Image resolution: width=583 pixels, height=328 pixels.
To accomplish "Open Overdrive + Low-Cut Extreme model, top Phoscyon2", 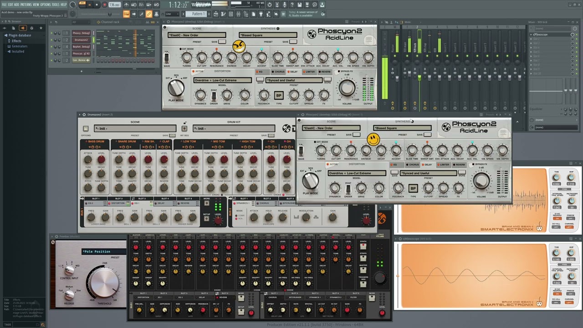I will (222, 80).
